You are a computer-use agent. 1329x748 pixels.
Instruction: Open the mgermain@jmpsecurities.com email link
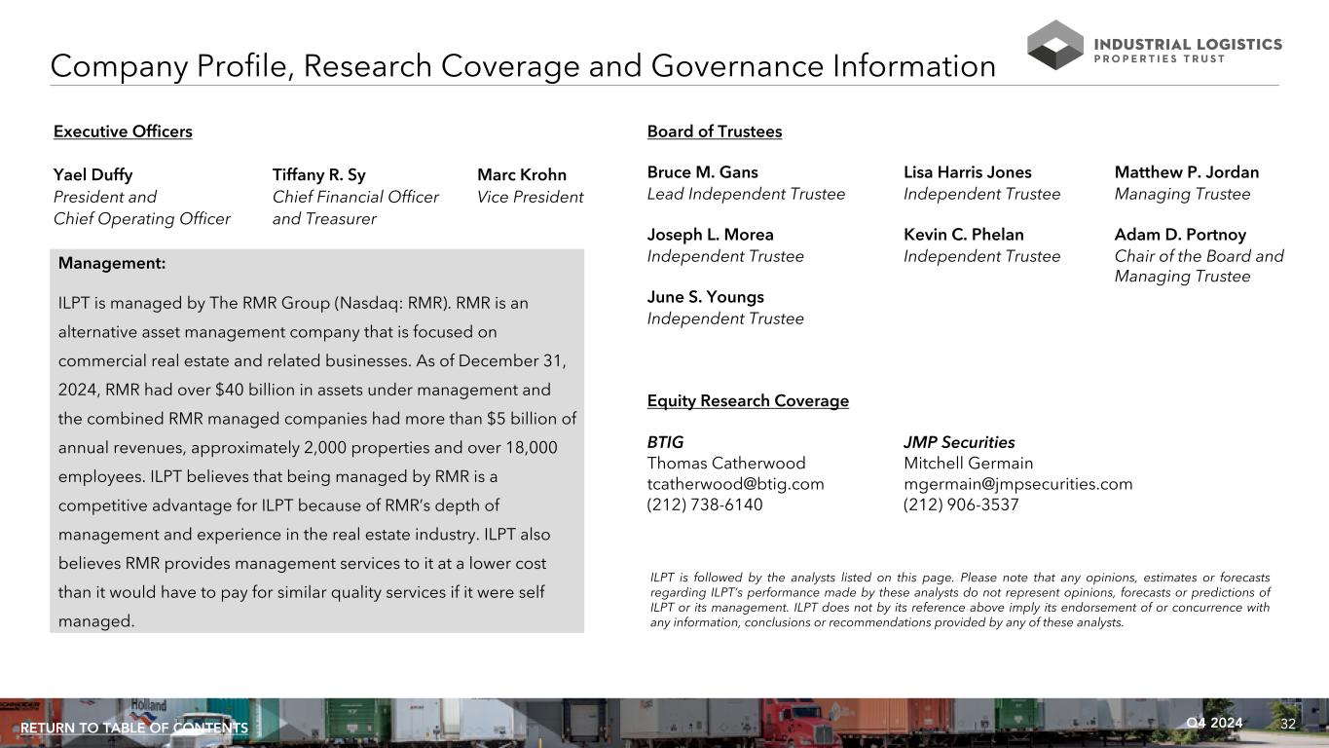(1017, 484)
